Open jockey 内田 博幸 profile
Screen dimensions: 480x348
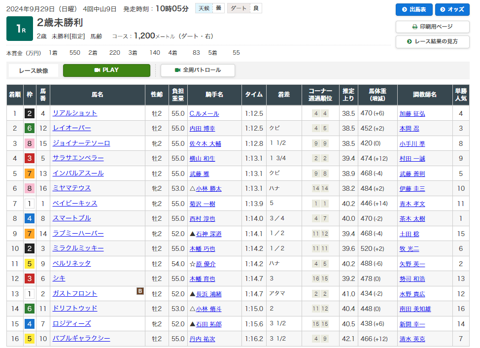click(x=202, y=128)
